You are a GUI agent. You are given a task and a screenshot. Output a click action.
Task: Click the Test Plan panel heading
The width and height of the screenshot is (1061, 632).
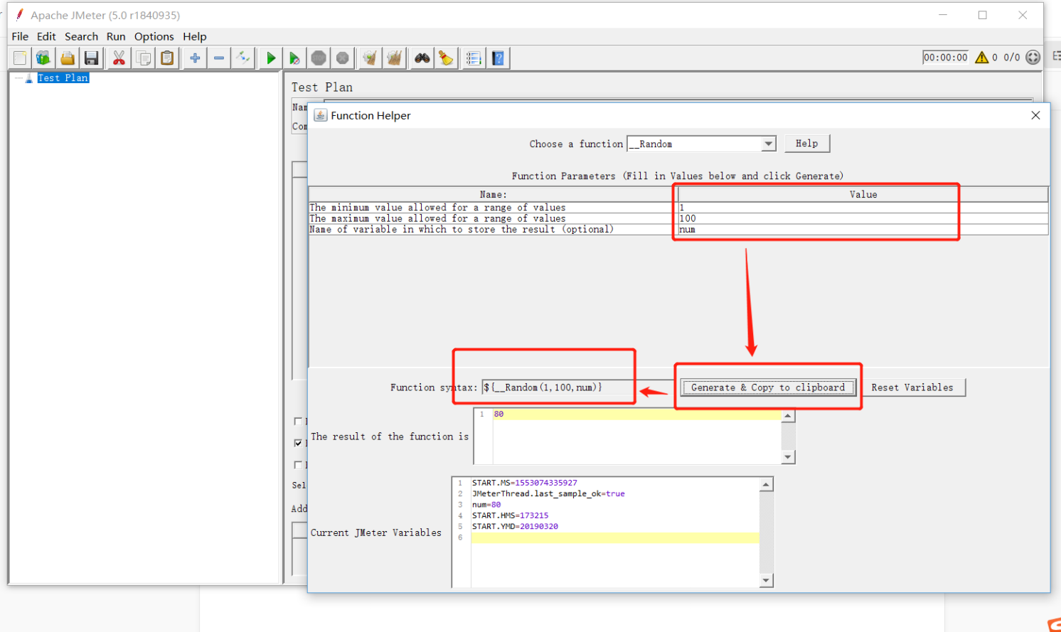click(322, 87)
